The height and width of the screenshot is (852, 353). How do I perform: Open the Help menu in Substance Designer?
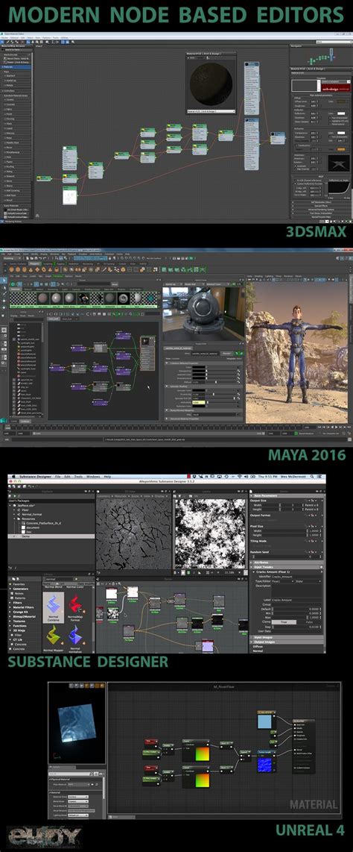107,477
